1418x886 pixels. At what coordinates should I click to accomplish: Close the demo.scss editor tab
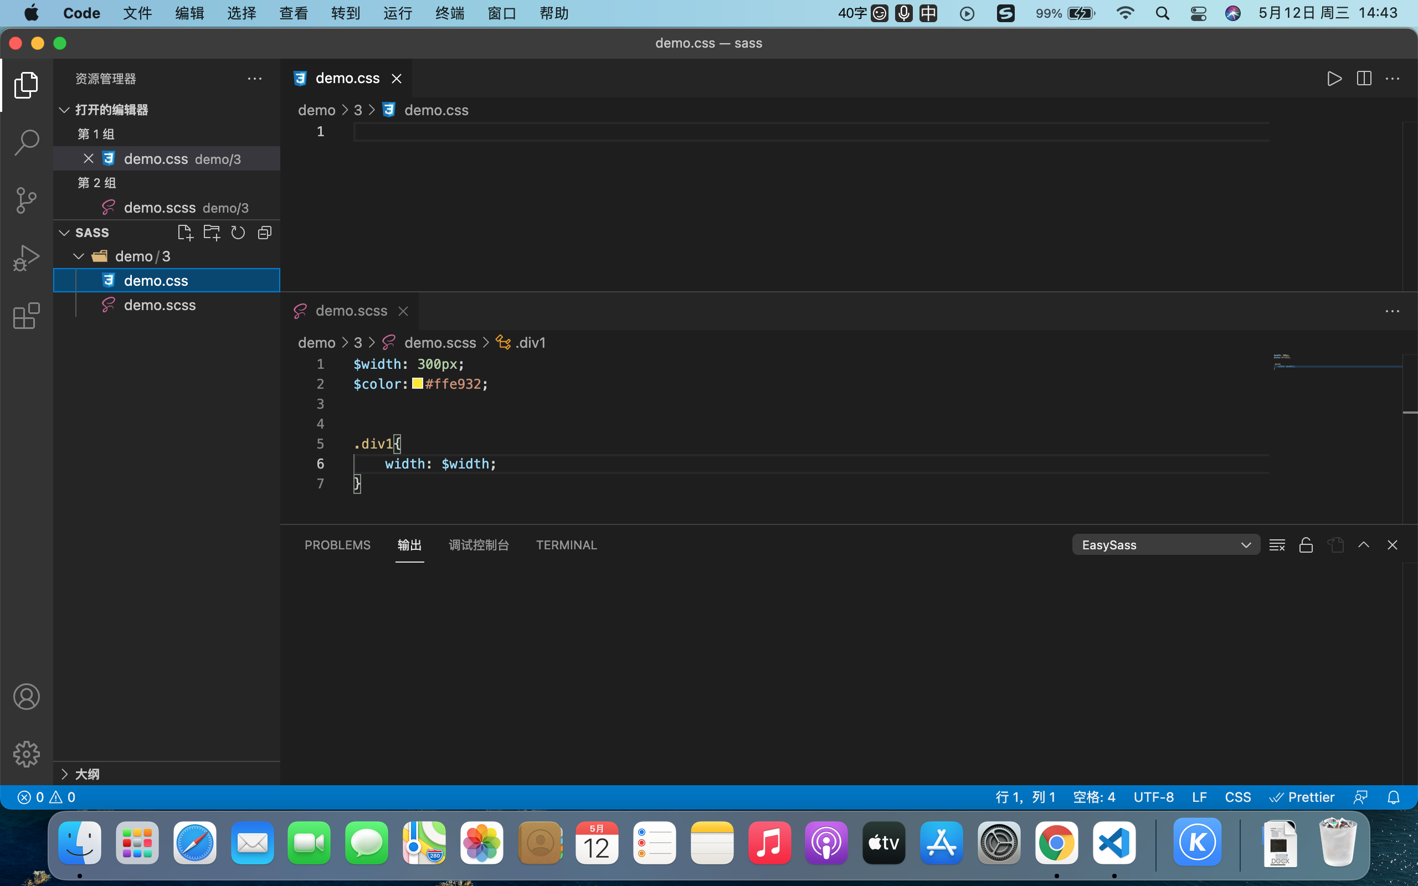(403, 311)
